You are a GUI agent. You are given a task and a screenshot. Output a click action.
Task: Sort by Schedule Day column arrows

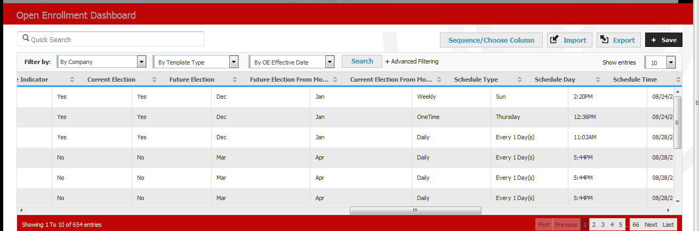[598, 79]
